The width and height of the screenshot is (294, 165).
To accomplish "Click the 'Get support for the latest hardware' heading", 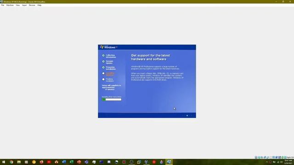I will (151, 57).
